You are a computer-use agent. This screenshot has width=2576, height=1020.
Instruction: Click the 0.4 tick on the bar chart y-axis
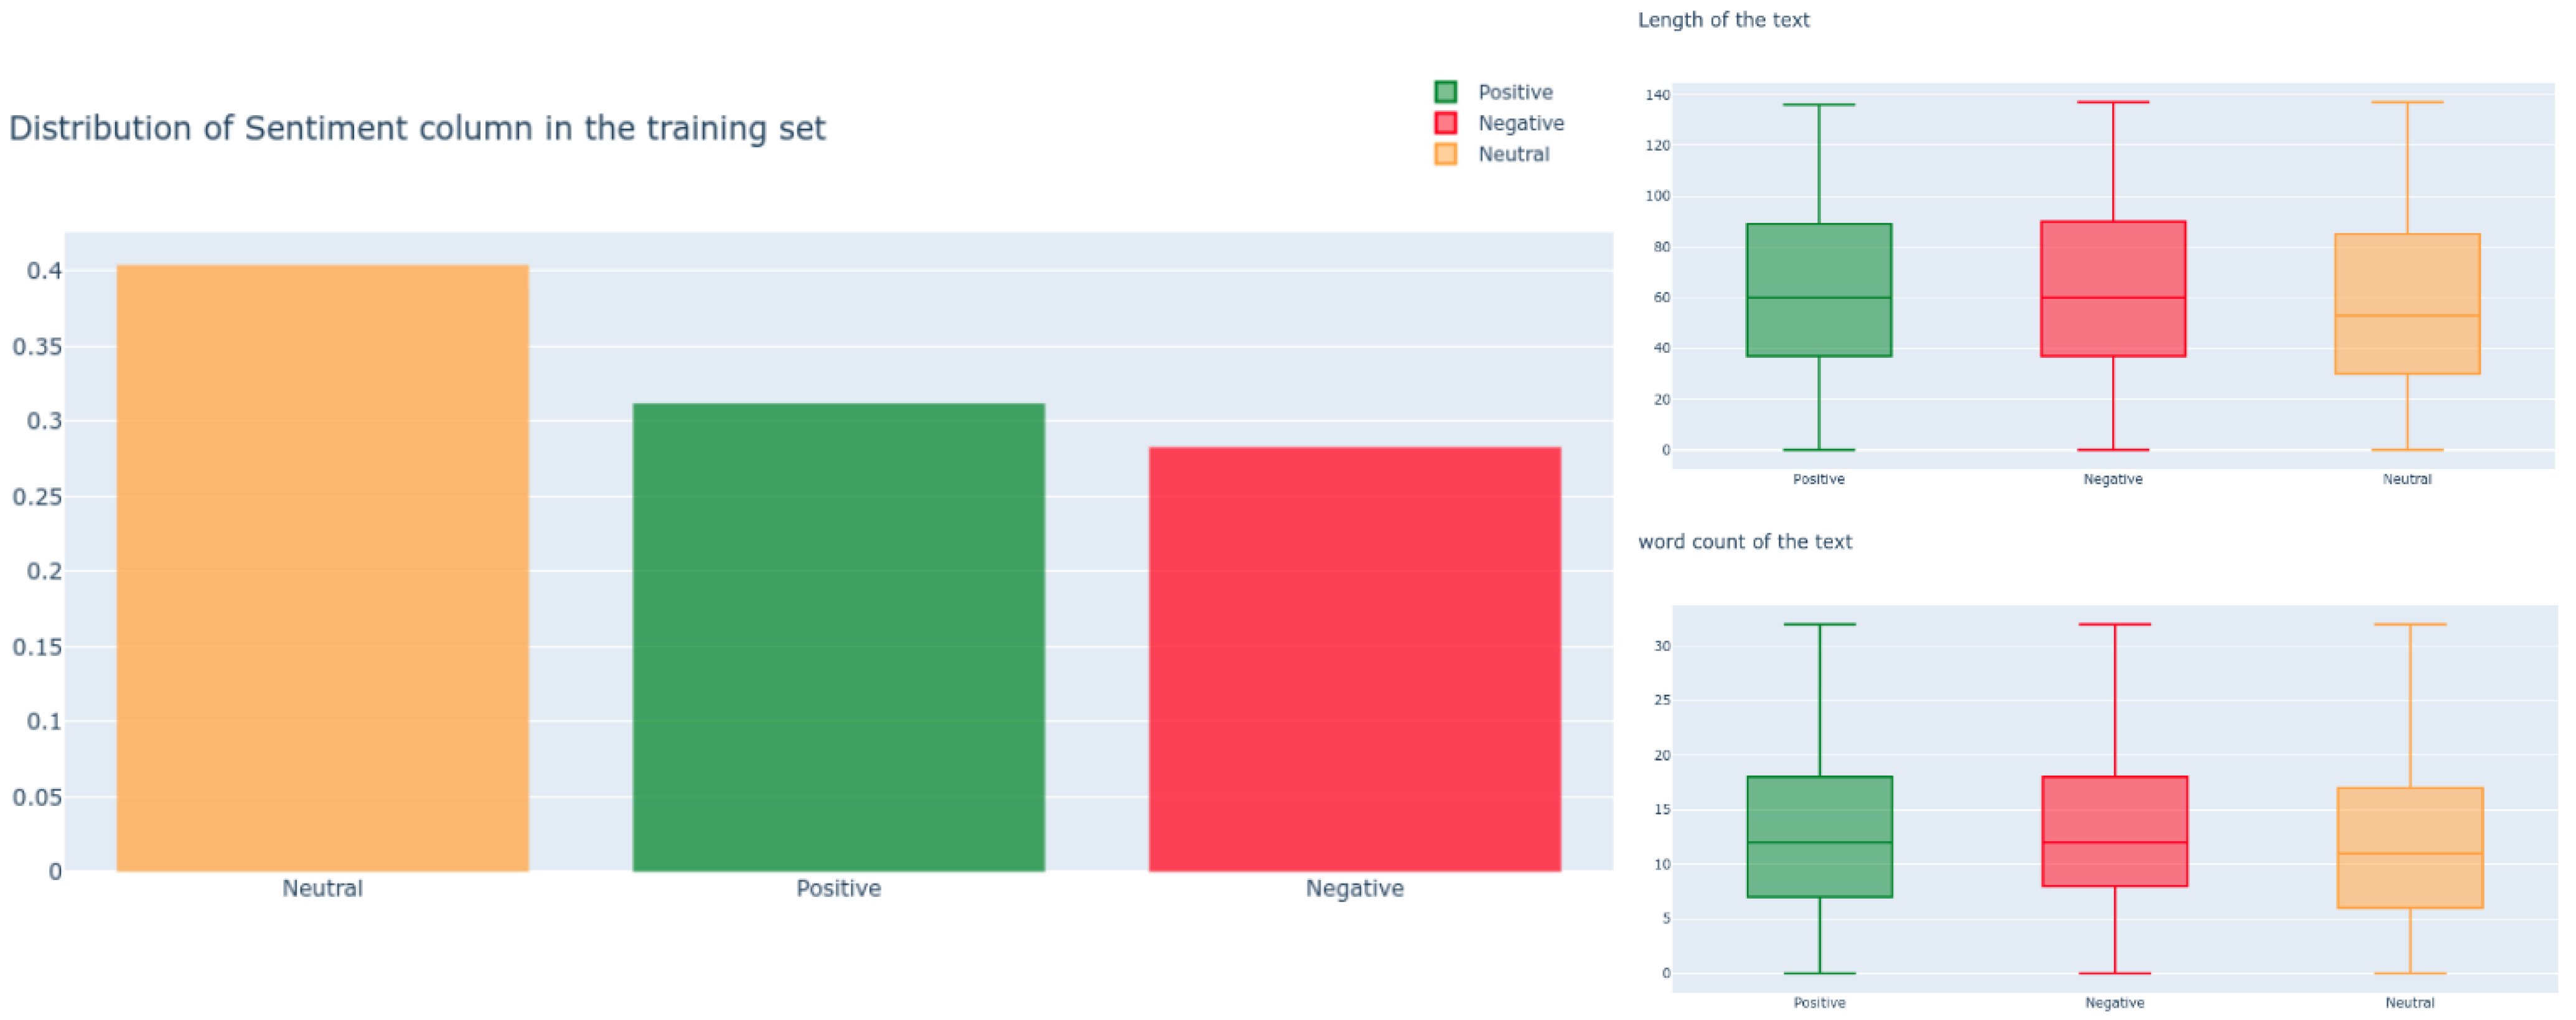tap(44, 271)
